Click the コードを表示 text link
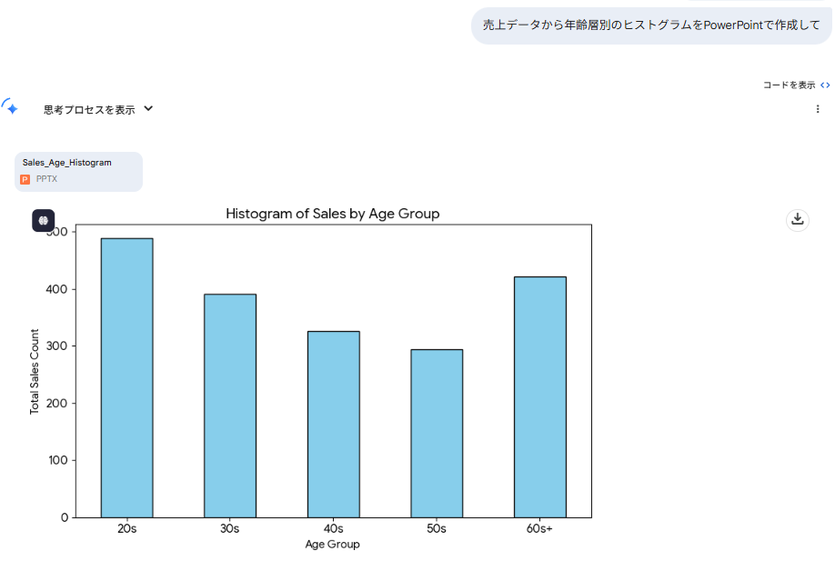This screenshot has width=835, height=561. pyautogui.click(x=789, y=85)
